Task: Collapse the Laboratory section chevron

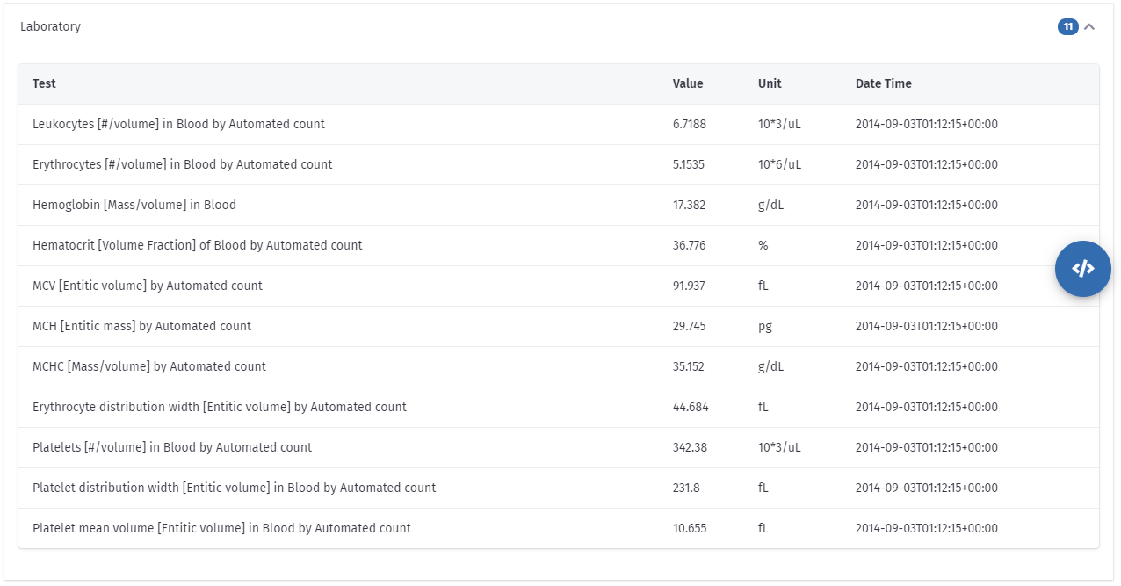Action: pyautogui.click(x=1089, y=26)
